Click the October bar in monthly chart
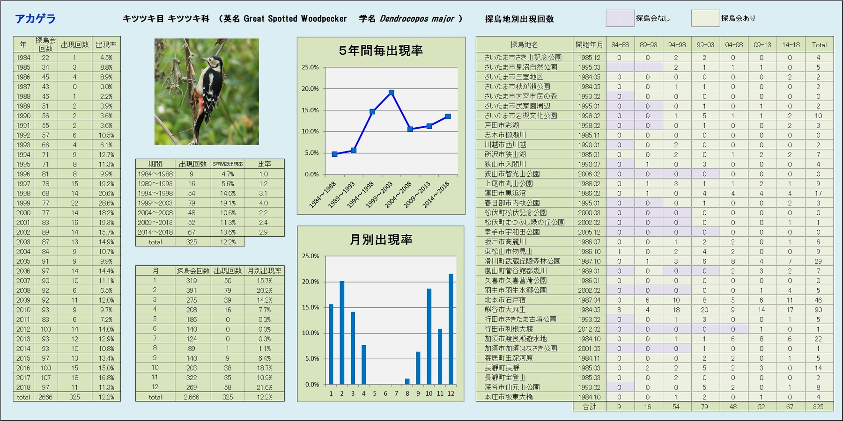 [x=429, y=336]
